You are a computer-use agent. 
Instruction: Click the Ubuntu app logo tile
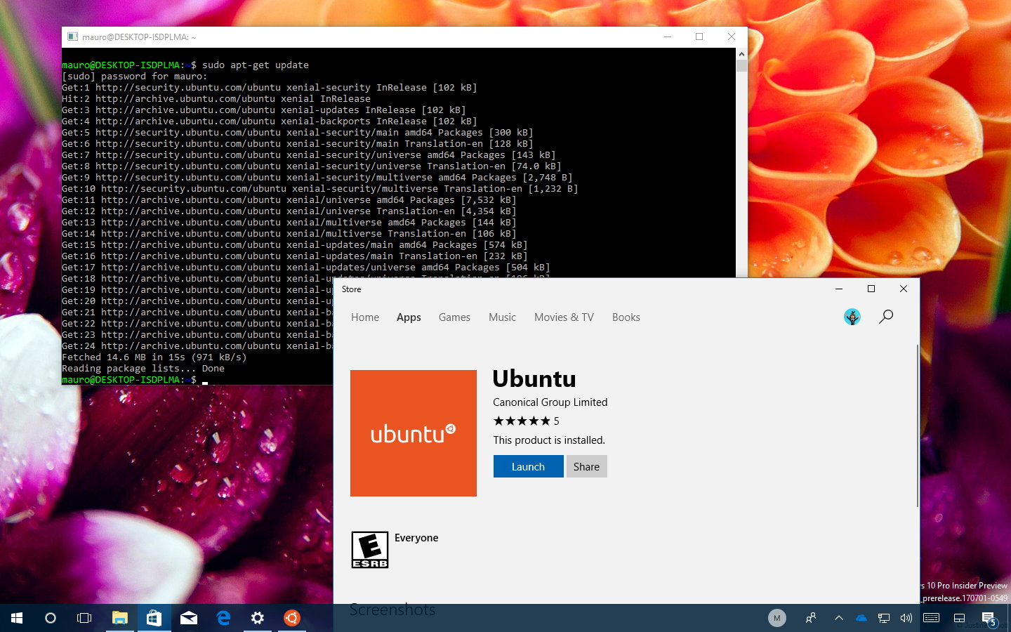click(x=414, y=433)
